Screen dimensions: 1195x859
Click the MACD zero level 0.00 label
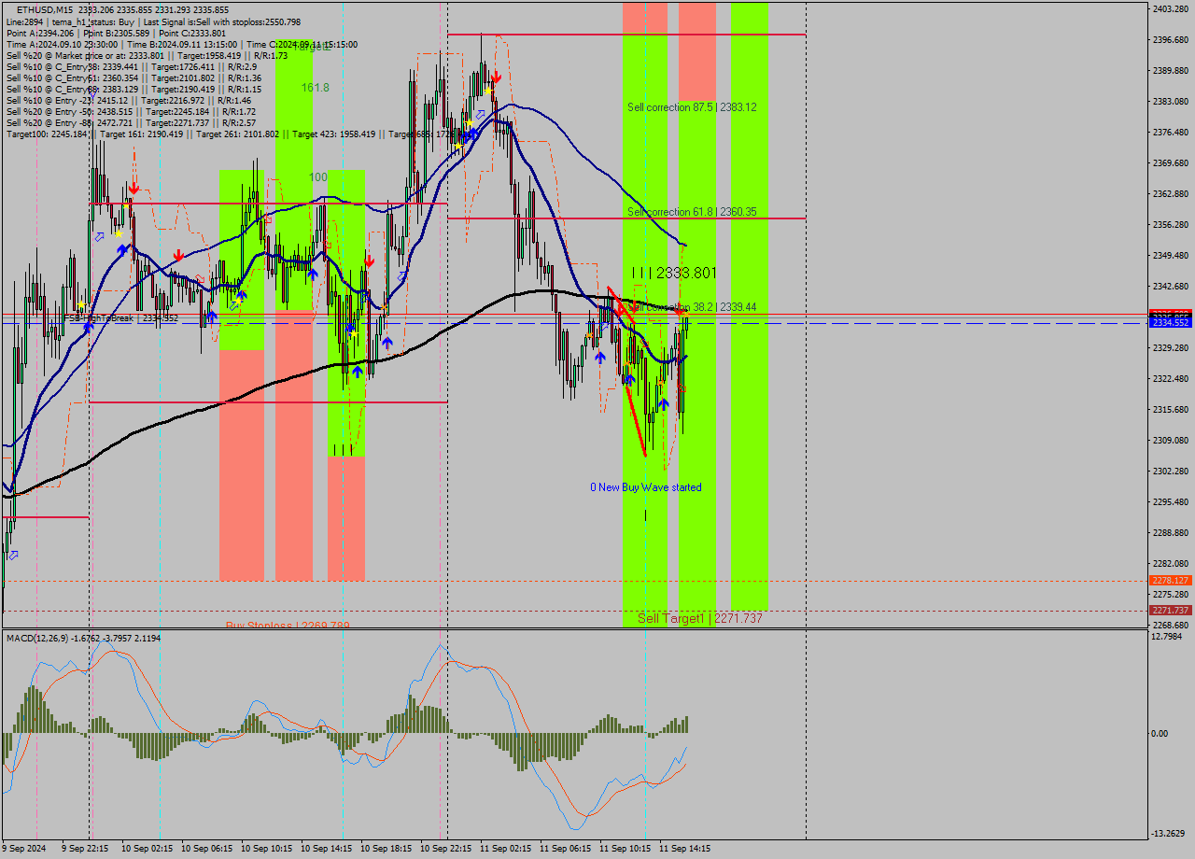click(1161, 733)
